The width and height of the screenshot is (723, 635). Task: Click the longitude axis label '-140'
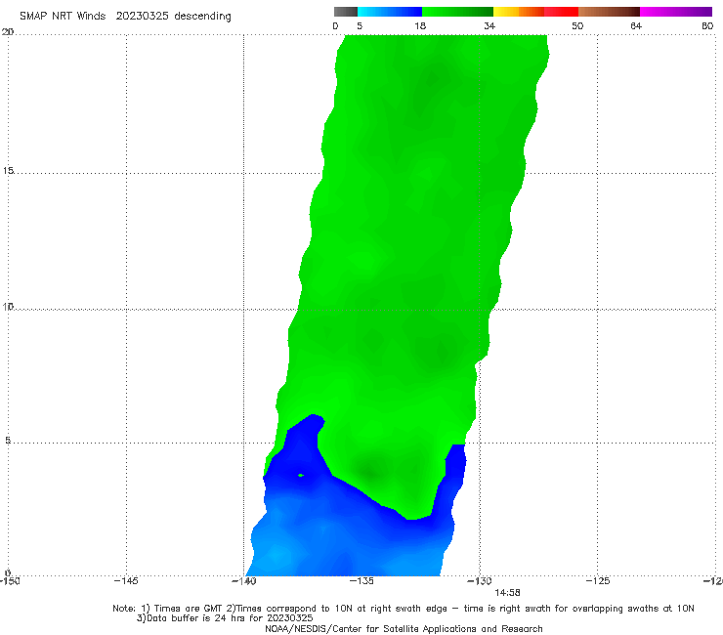pyautogui.click(x=243, y=580)
